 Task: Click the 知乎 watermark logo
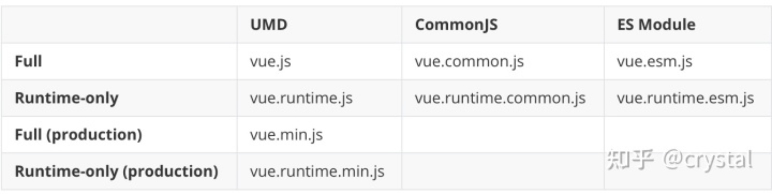pyautogui.click(x=630, y=160)
